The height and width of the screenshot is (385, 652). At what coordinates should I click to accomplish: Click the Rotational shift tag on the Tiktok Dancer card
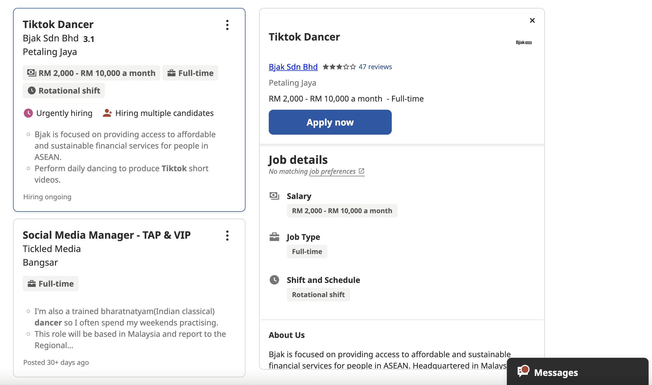pos(64,90)
